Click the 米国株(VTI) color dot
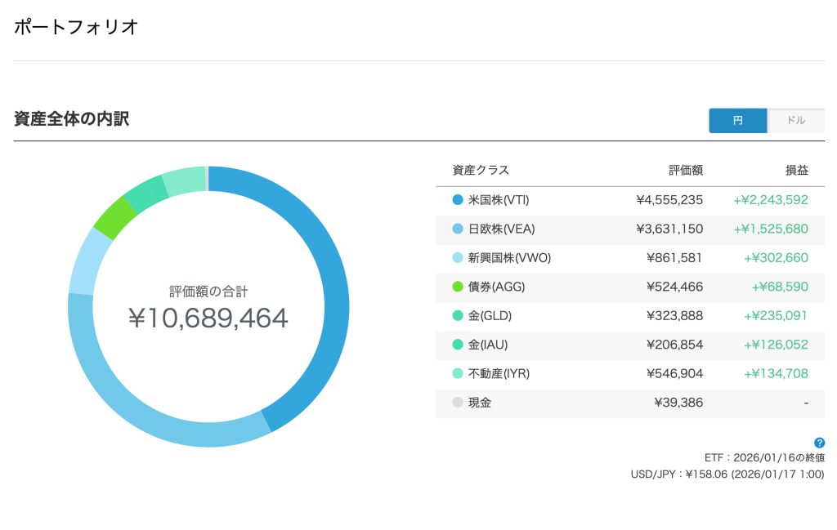 (x=458, y=200)
